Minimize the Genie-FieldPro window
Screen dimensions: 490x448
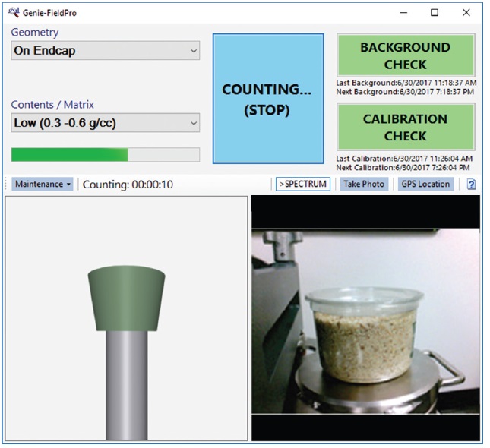[x=401, y=13]
